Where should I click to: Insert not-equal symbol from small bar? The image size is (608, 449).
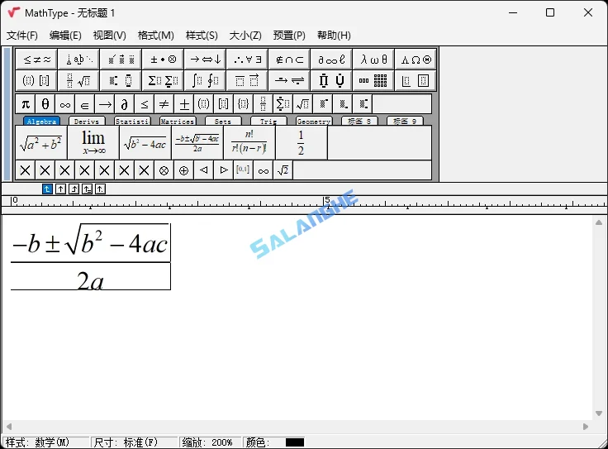tap(164, 104)
